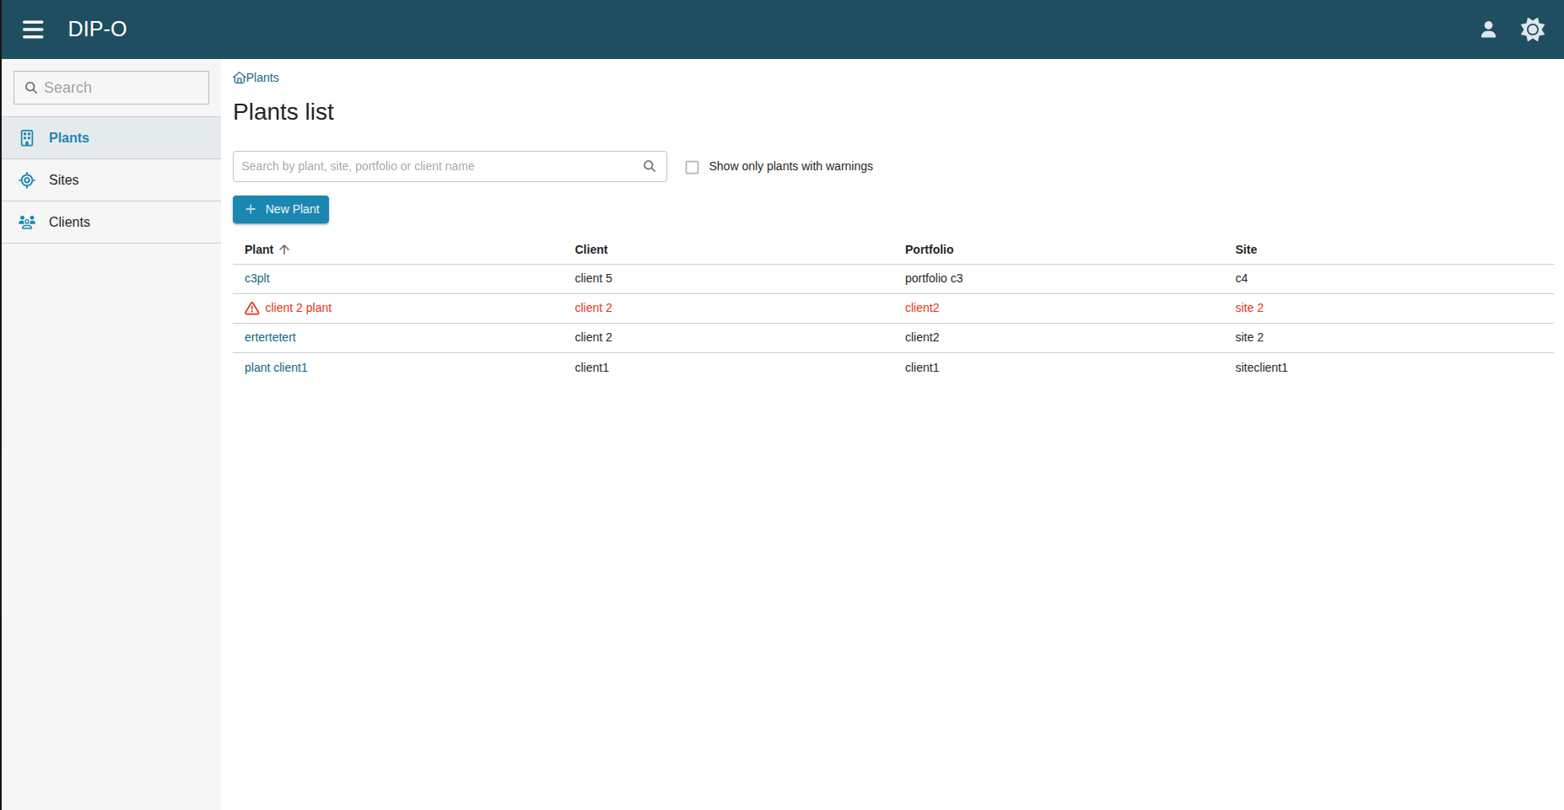Toggle sort arrow on Plant column

coord(284,249)
